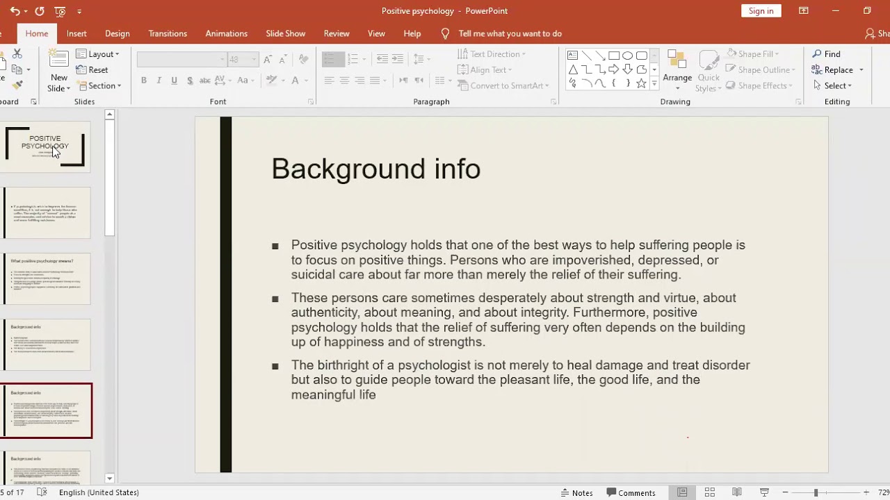Pick the five-point Star shape
This screenshot has height=500, width=890.
[x=641, y=83]
